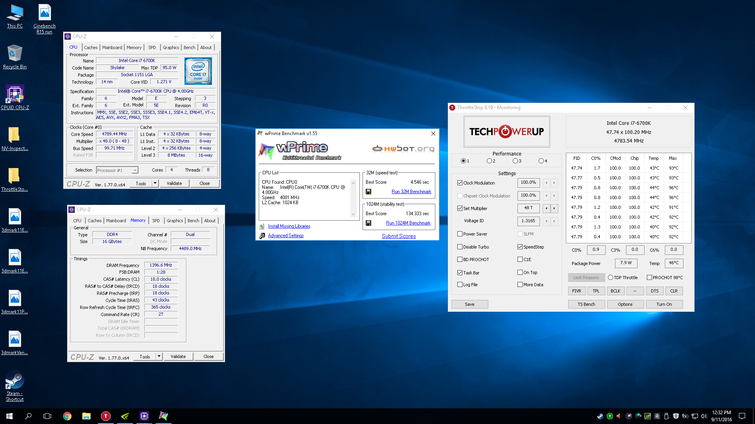
Task: Decrease Clock Modulation percentage arrow
Action: click(546, 183)
